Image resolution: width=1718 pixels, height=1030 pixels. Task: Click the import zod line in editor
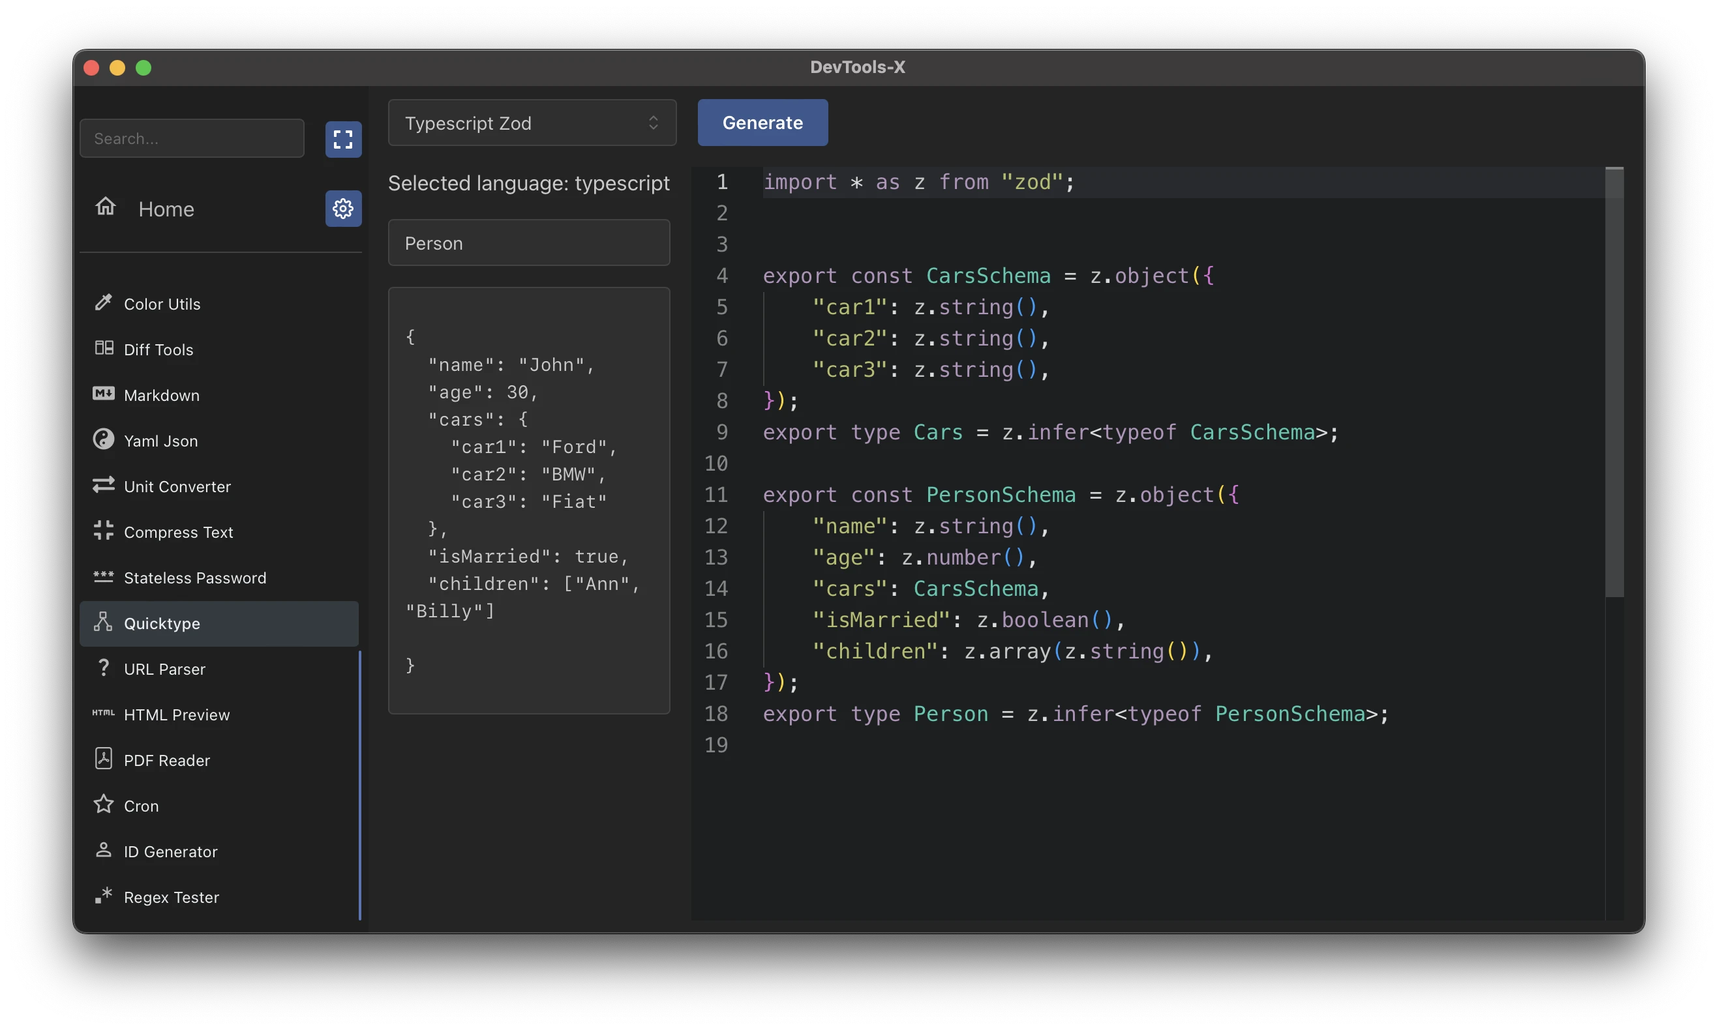tap(919, 182)
